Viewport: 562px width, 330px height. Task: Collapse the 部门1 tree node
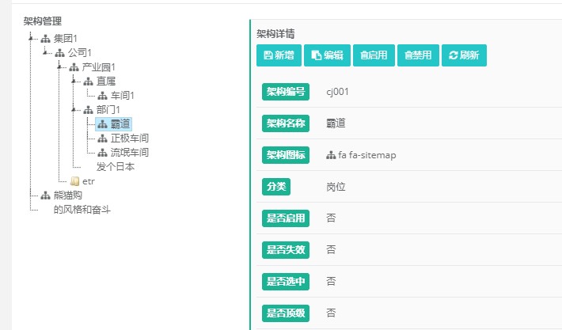pyautogui.click(x=74, y=110)
